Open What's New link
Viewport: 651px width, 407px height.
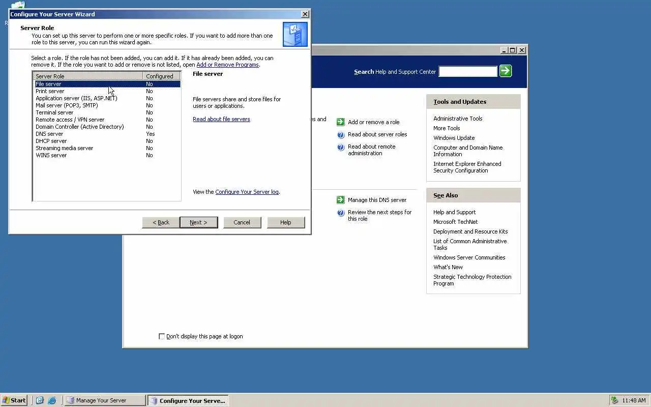tap(448, 267)
